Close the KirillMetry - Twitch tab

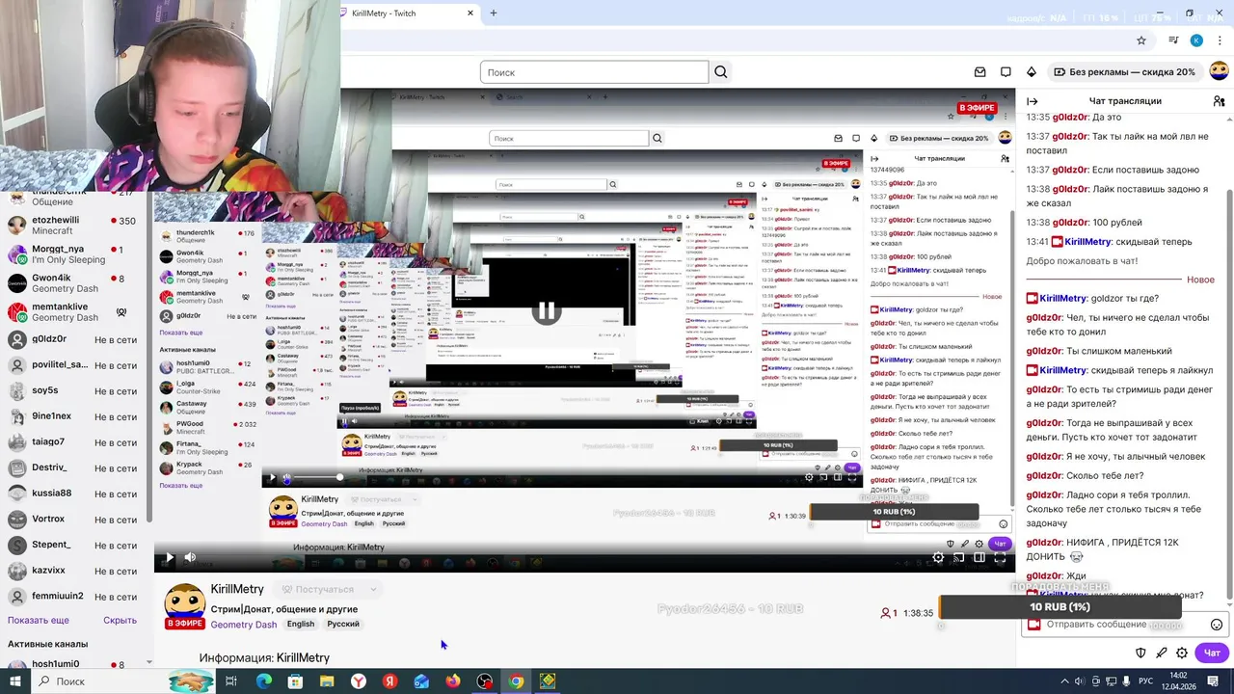tap(470, 13)
